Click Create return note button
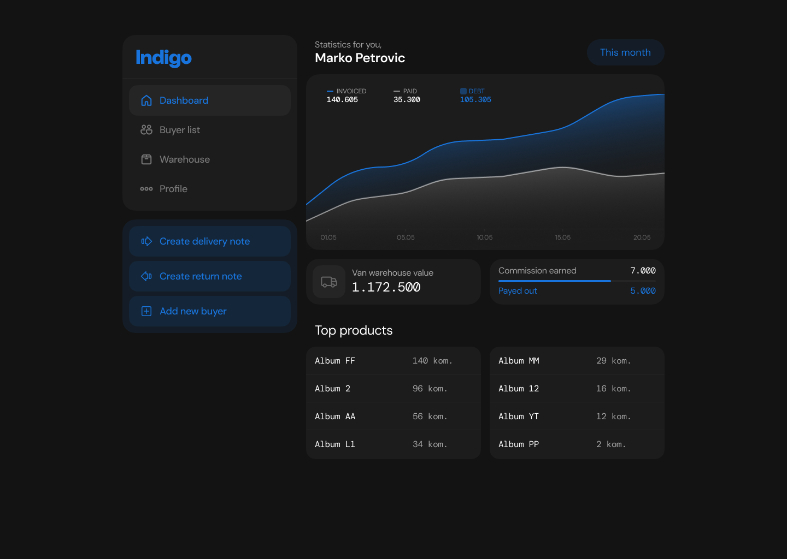 point(210,276)
